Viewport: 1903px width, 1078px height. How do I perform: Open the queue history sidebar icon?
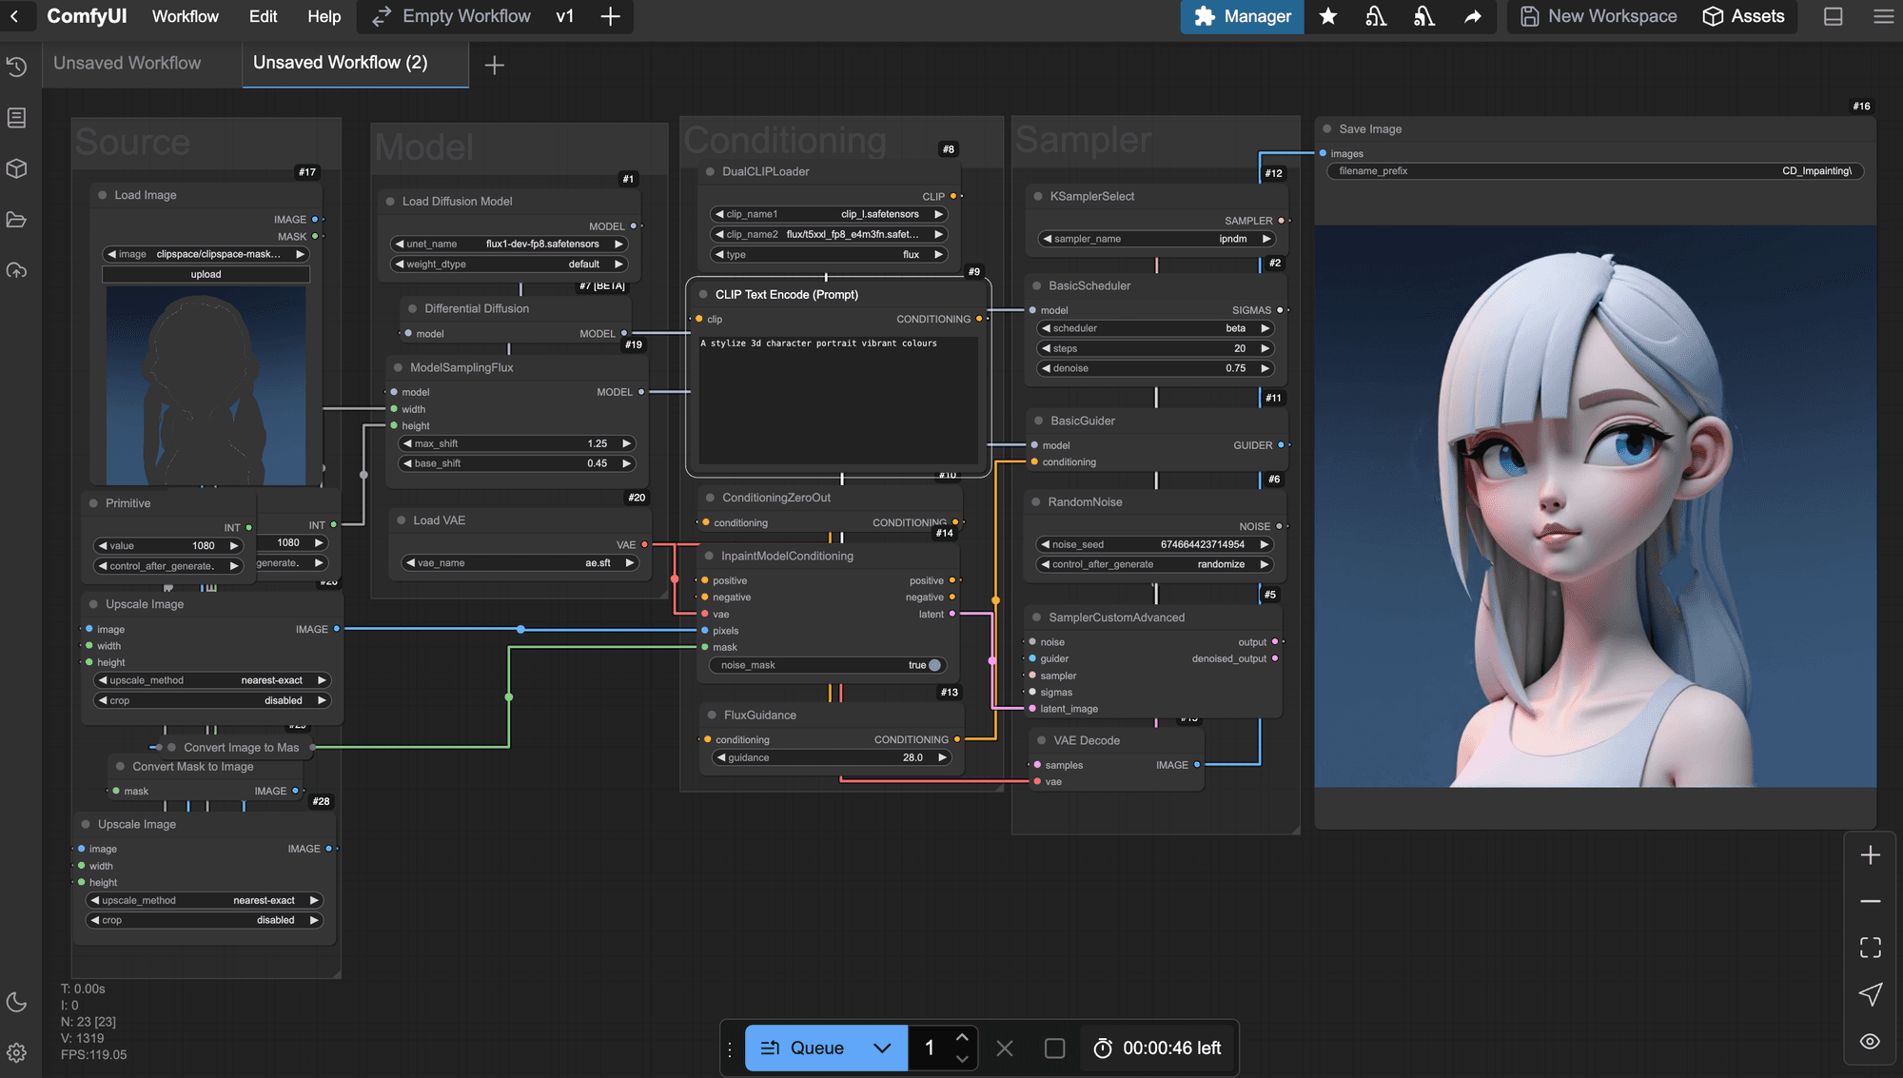click(16, 67)
